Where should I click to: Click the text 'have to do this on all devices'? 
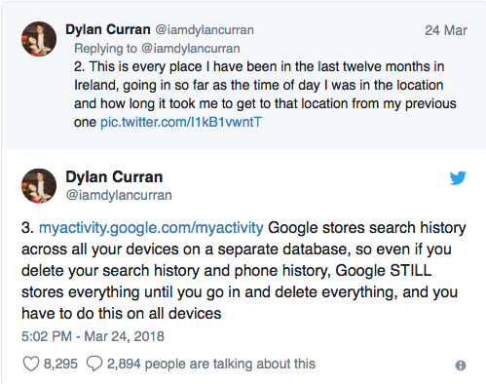click(122, 314)
